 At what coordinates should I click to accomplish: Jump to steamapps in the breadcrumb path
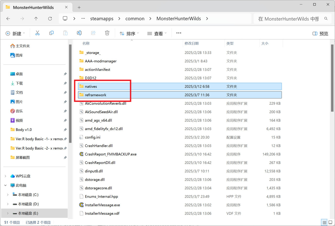coord(102,19)
